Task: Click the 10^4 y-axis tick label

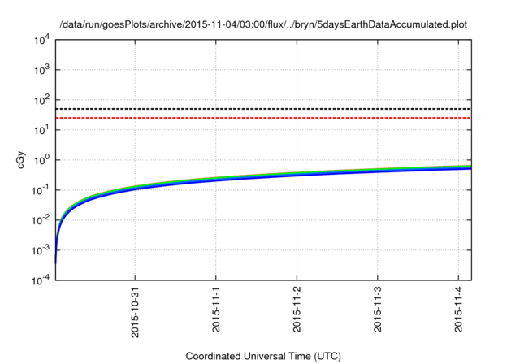Action: (41, 41)
